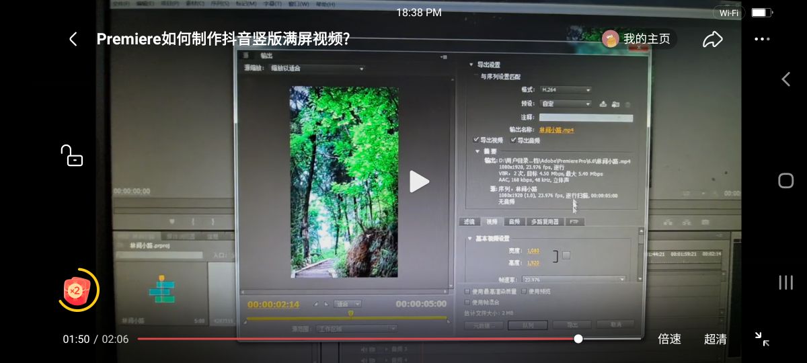Tap the Android recent apps button

coord(785,282)
